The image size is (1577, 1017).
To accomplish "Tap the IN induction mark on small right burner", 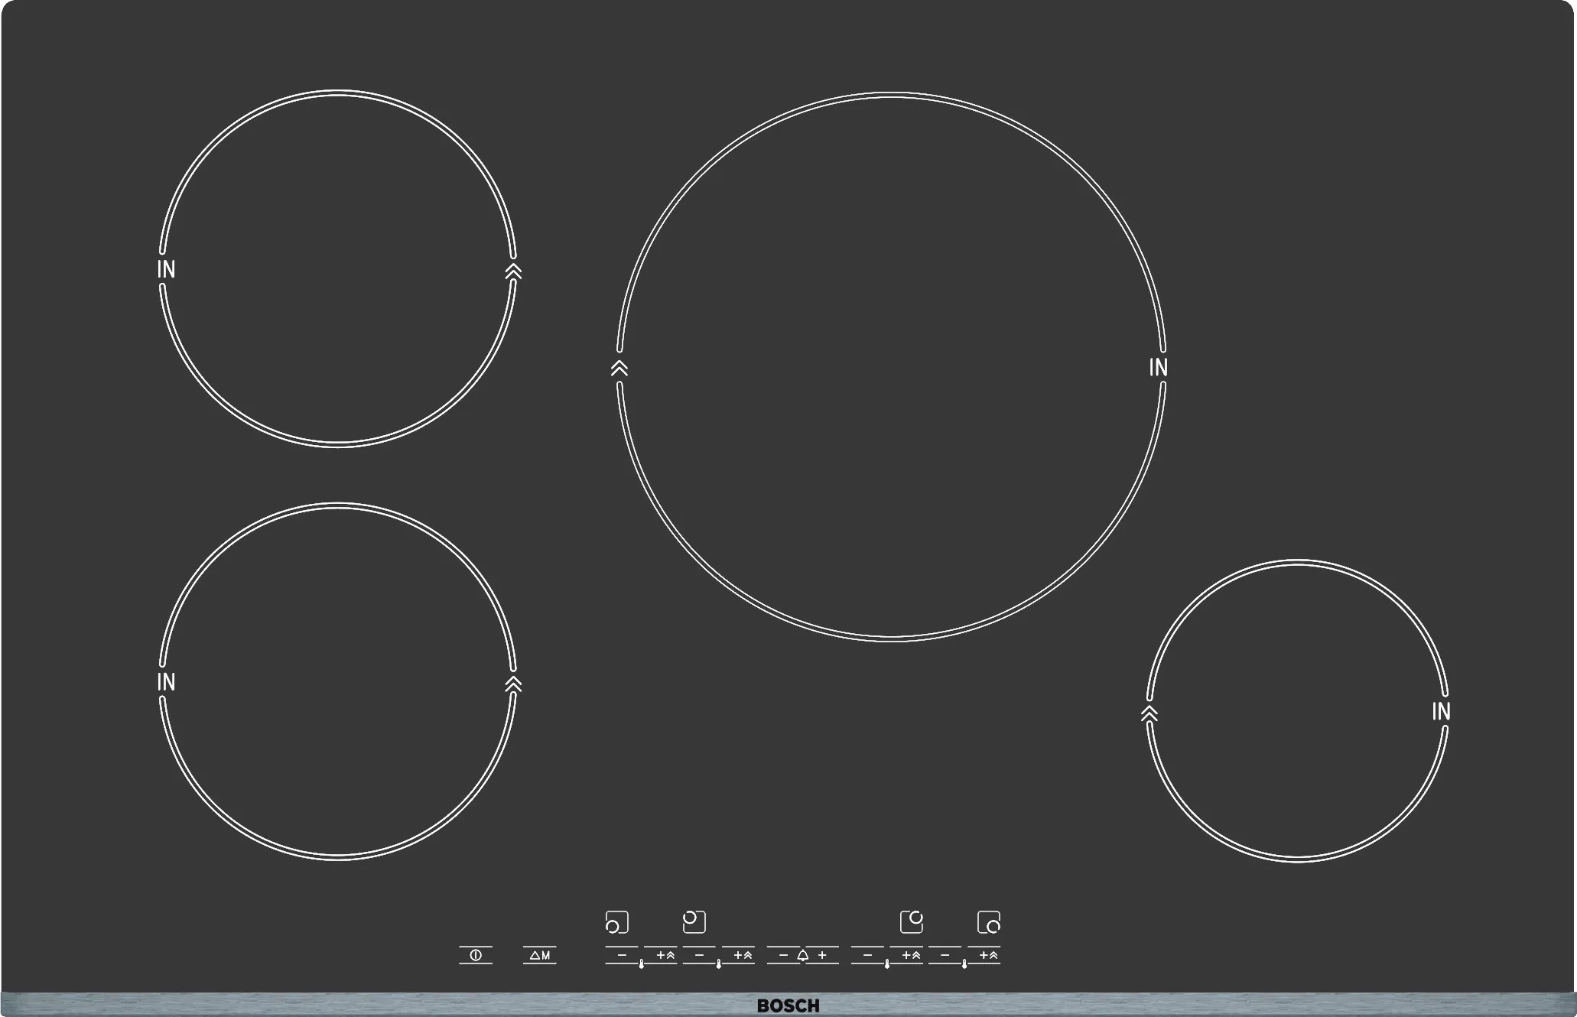I will click(1441, 711).
